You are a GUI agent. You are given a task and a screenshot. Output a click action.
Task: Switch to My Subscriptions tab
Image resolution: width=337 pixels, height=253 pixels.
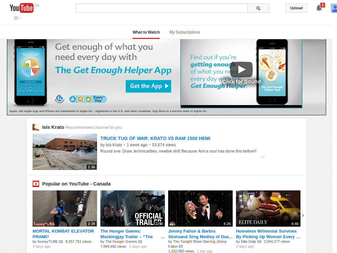(x=185, y=32)
